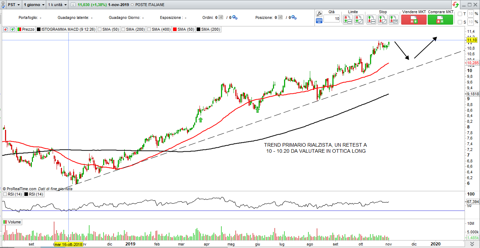This screenshot has width=480, height=248.
Task: Open the PST ticker dropdown
Action: [x=12, y=5]
